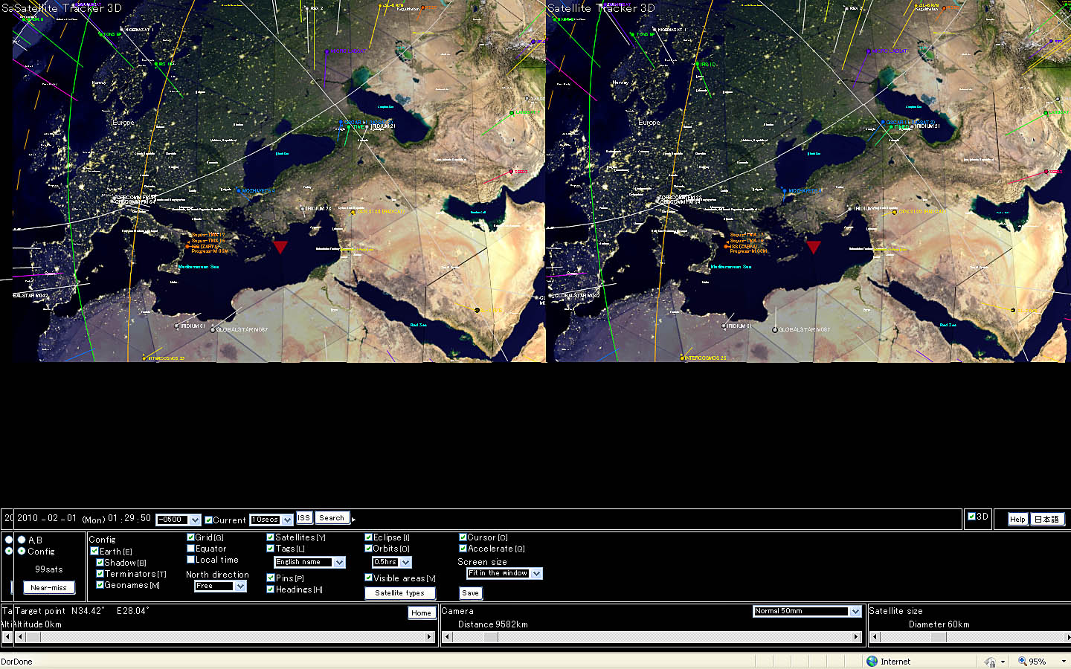This screenshot has height=669, width=1071.
Task: Toggle the Accelerate checkbox
Action: coord(463,549)
